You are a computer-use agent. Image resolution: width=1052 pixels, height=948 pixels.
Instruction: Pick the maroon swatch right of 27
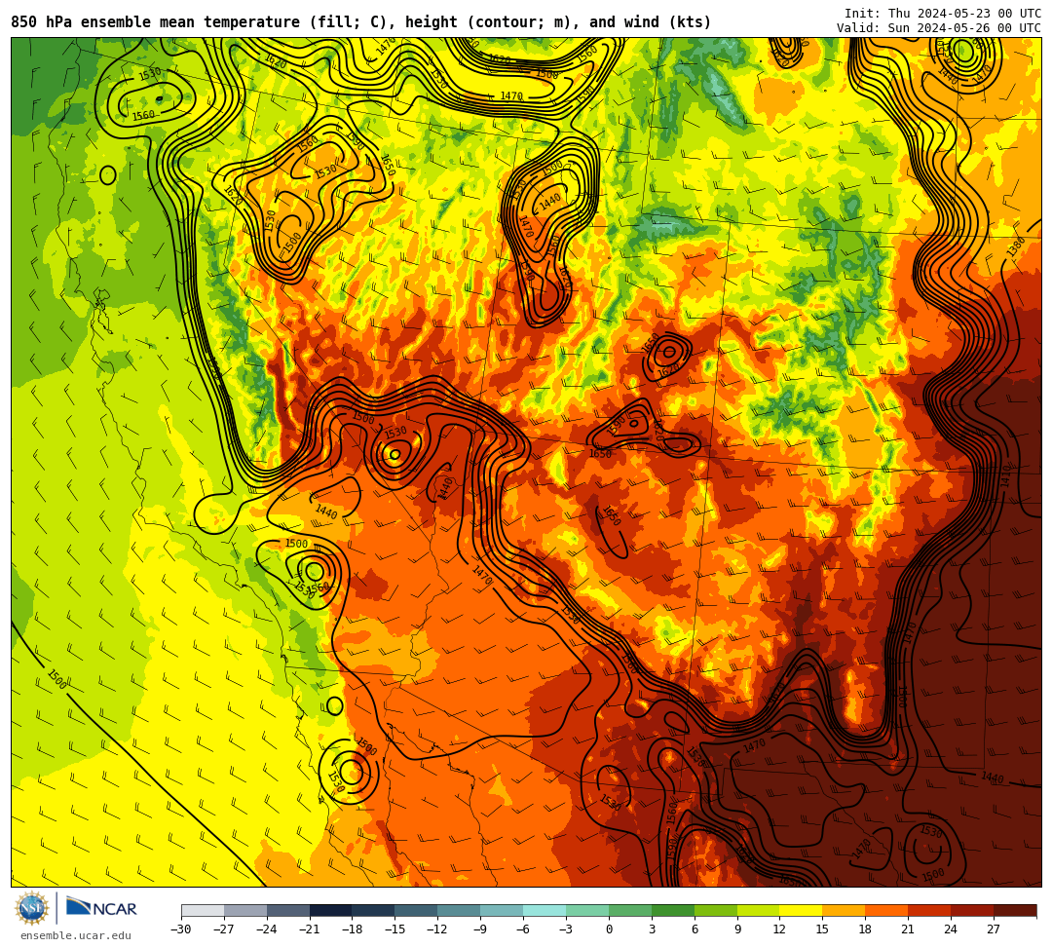[1015, 910]
